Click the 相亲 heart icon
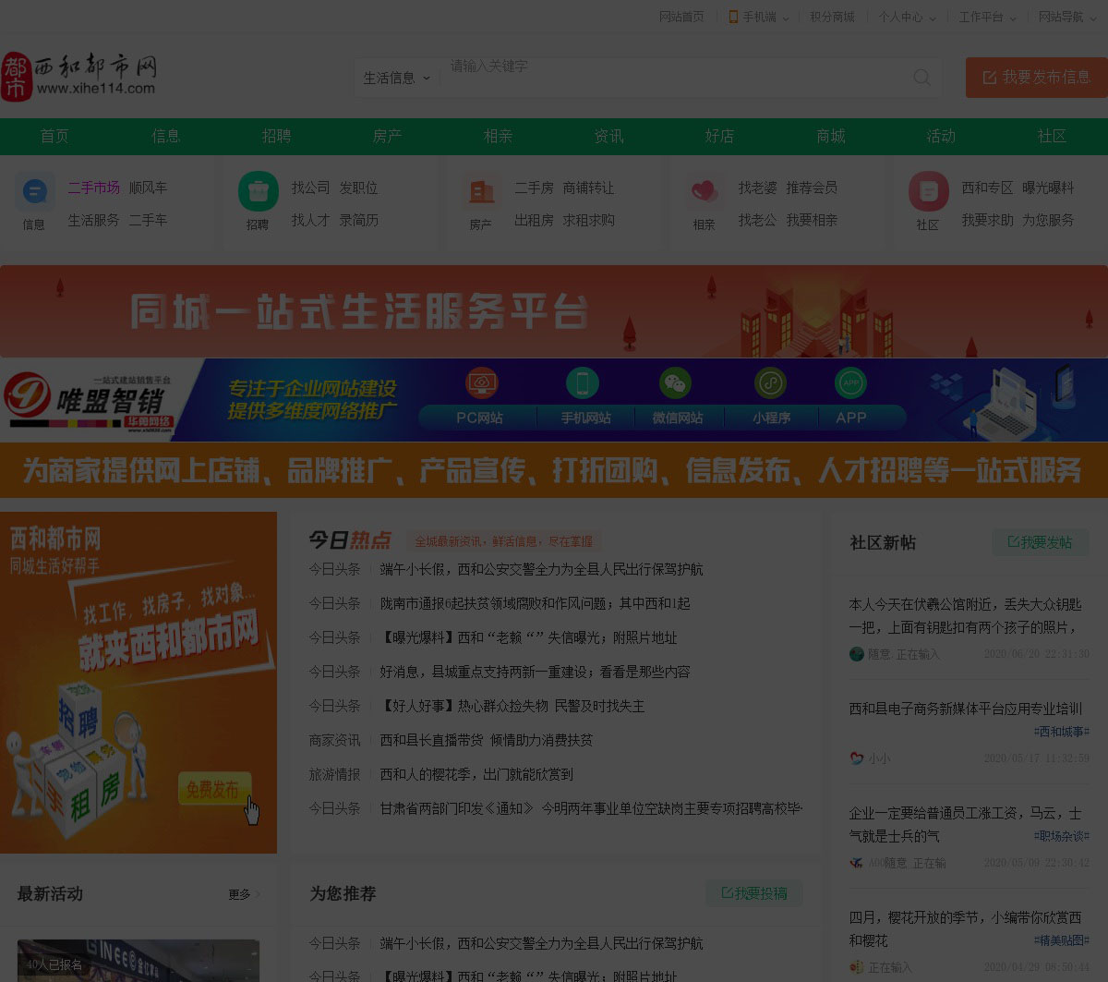The image size is (1108, 982). 705,192
